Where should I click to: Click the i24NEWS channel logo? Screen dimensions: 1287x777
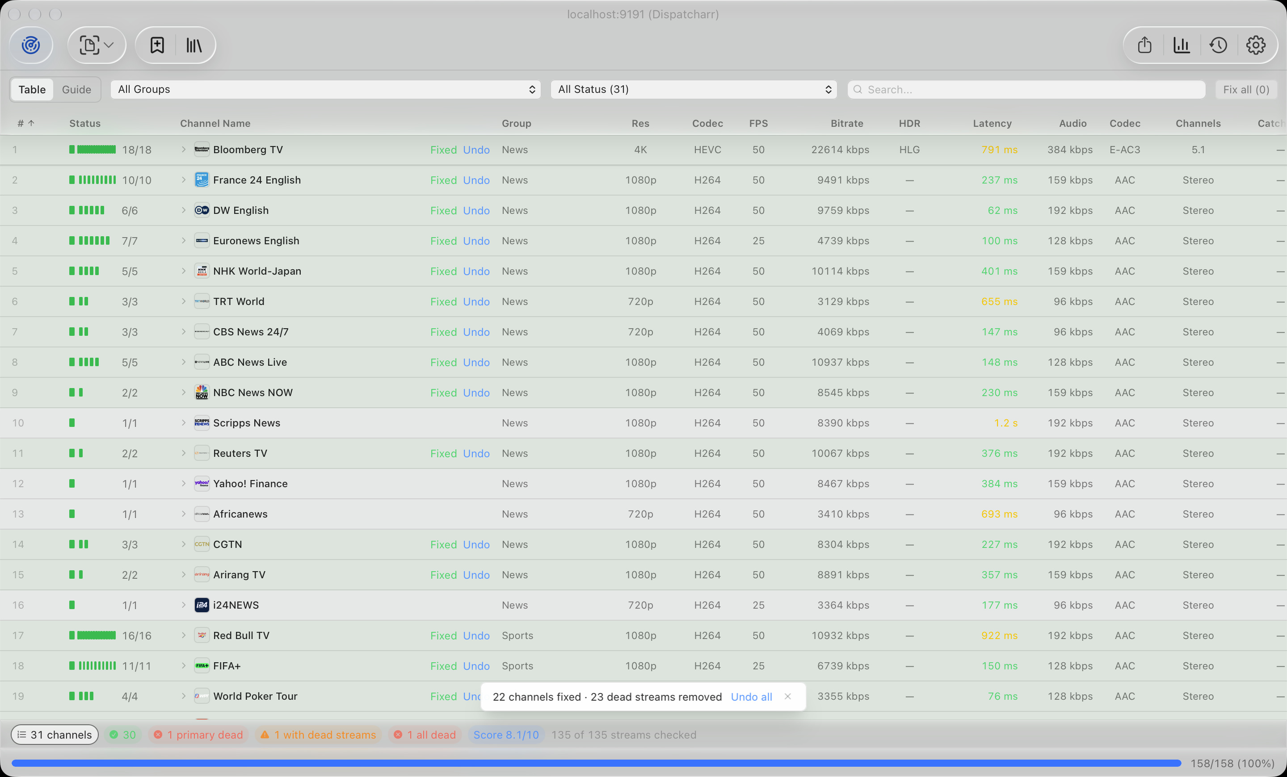pos(202,605)
